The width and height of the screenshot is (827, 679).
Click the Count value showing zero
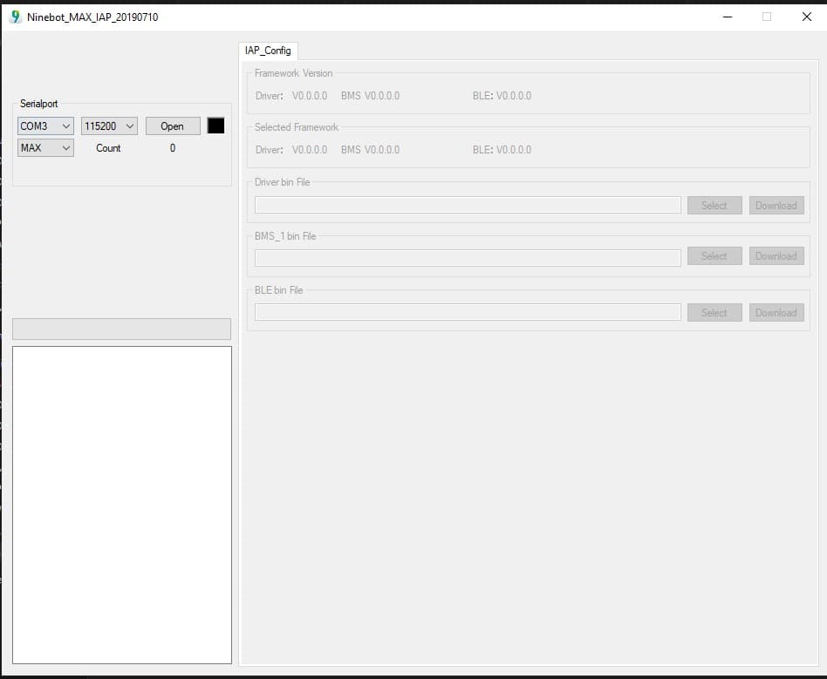point(172,148)
